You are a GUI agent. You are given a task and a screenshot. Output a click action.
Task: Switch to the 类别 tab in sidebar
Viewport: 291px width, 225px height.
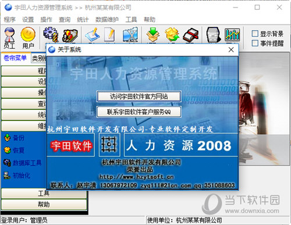point(39,58)
